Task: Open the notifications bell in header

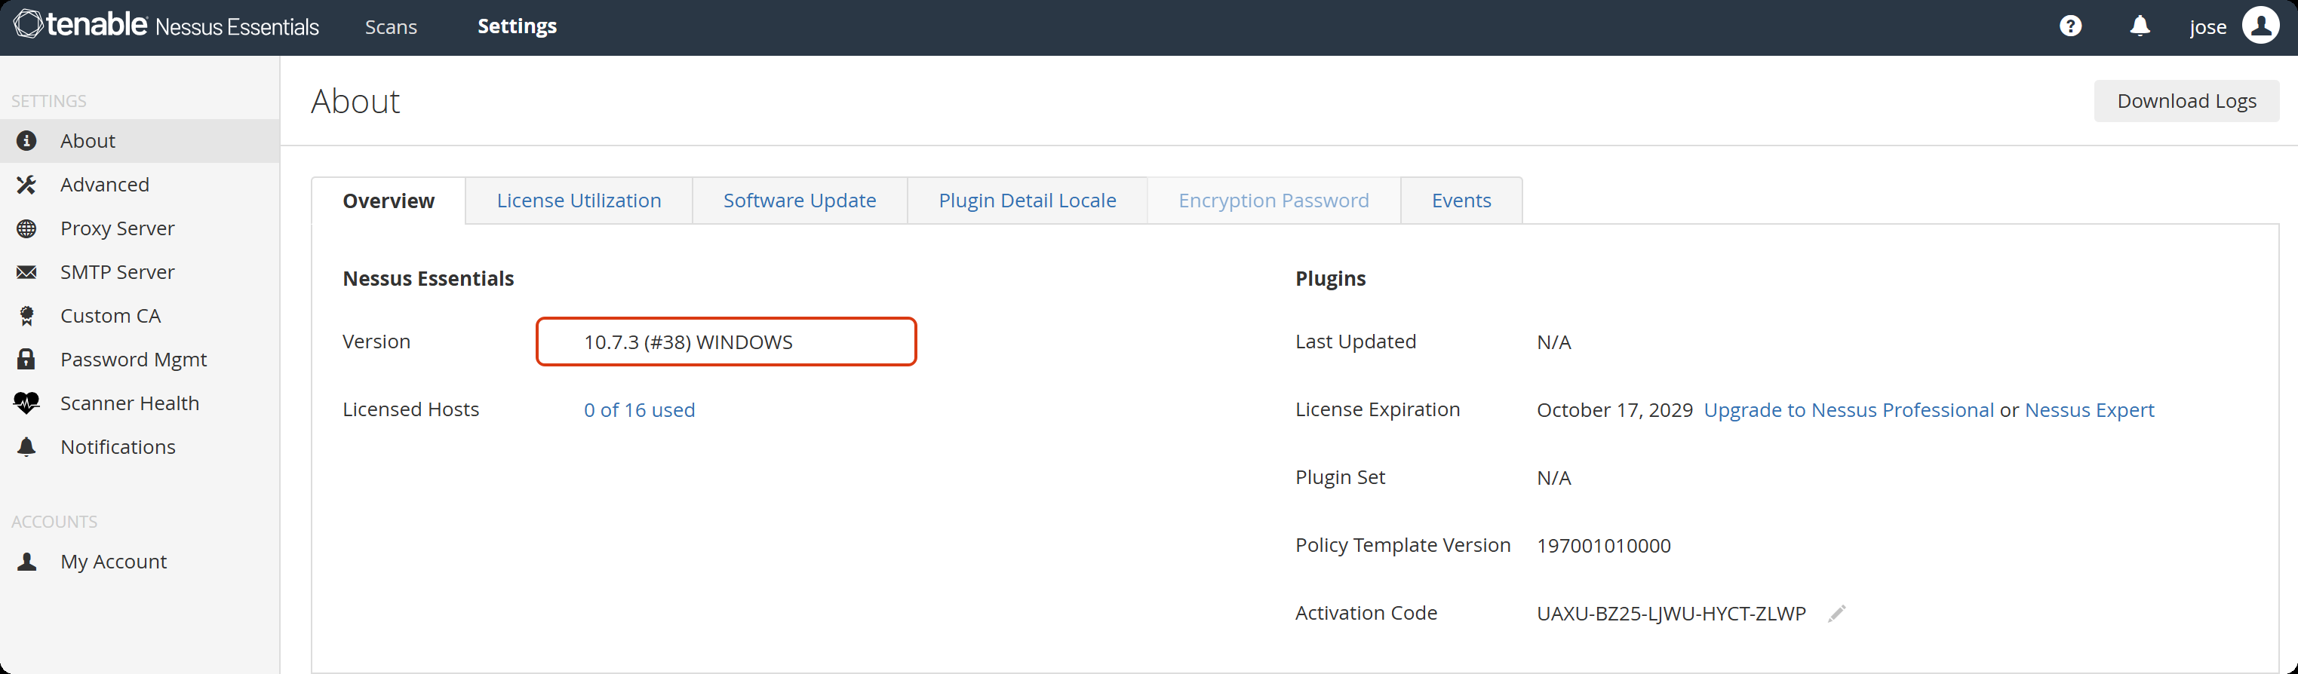Action: (x=2140, y=26)
